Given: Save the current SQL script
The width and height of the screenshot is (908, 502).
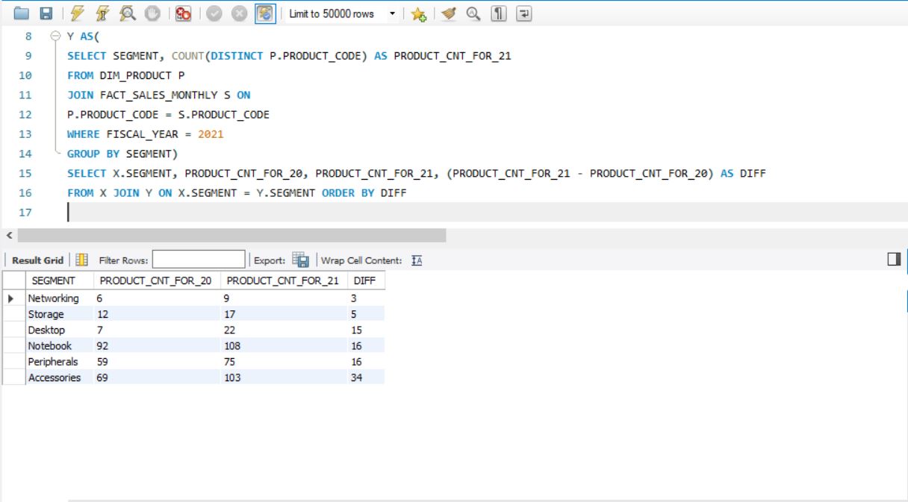Looking at the screenshot, I should [x=45, y=13].
